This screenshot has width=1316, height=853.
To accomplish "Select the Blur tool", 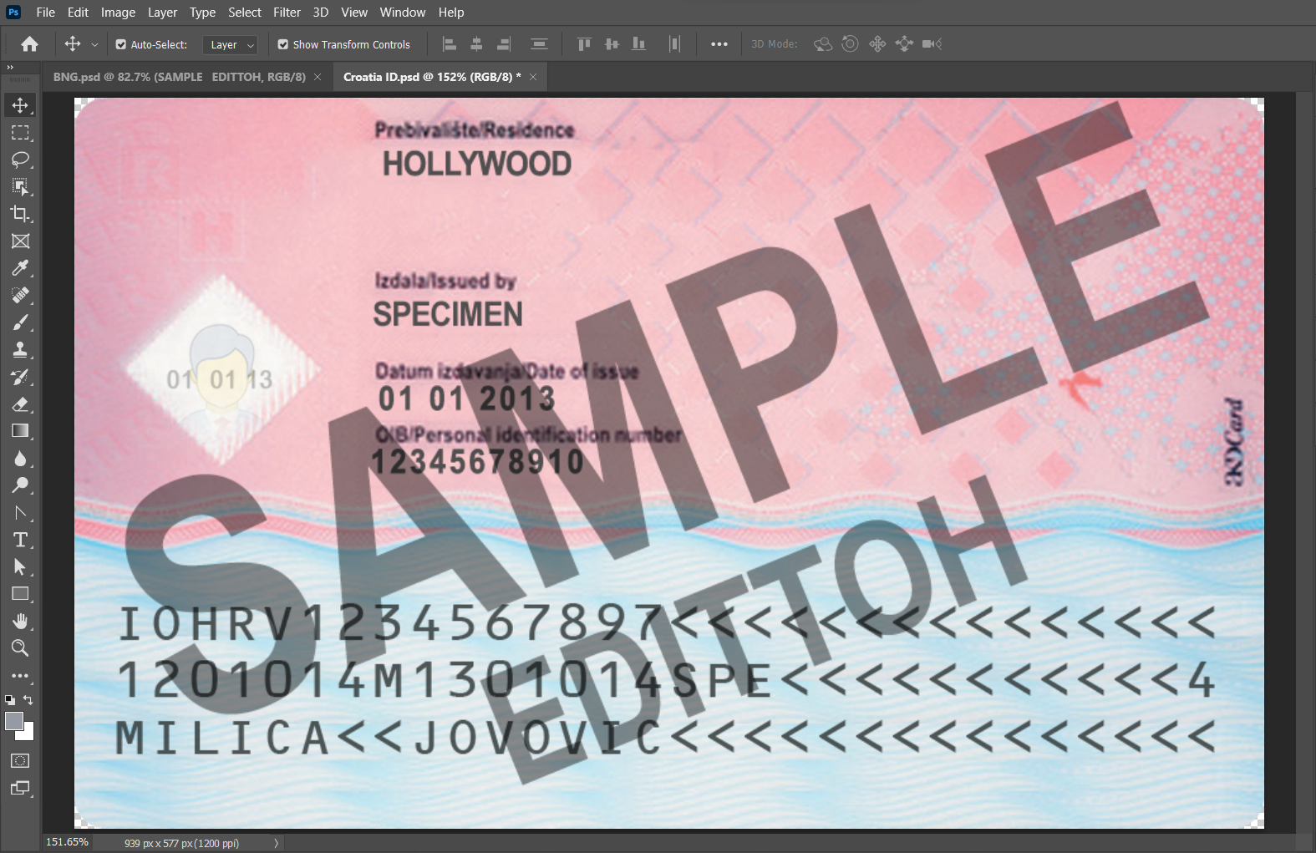I will (20, 459).
